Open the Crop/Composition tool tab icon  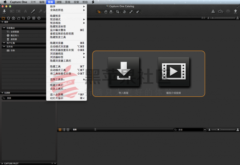(x=24, y=18)
